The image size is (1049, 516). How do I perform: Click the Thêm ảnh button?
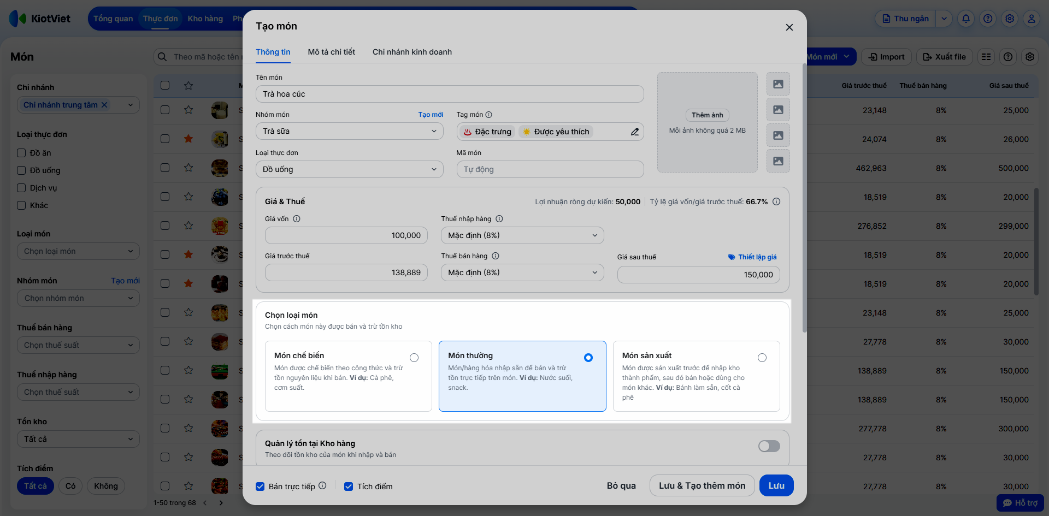pyautogui.click(x=708, y=115)
